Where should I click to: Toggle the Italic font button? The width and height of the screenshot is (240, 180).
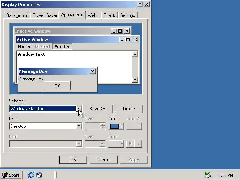(x=138, y=144)
